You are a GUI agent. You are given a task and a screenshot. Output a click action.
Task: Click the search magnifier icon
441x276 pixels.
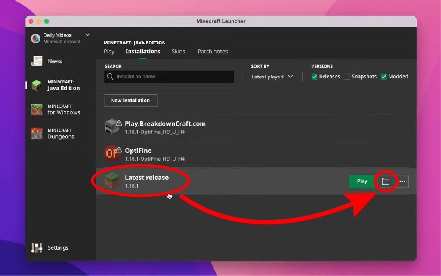110,77
